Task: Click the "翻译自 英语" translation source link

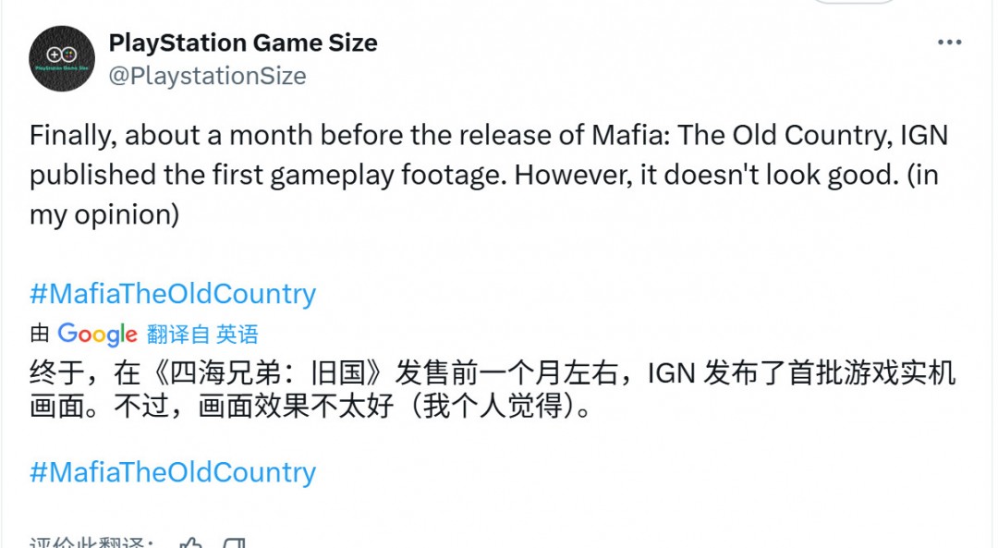Action: pos(202,334)
